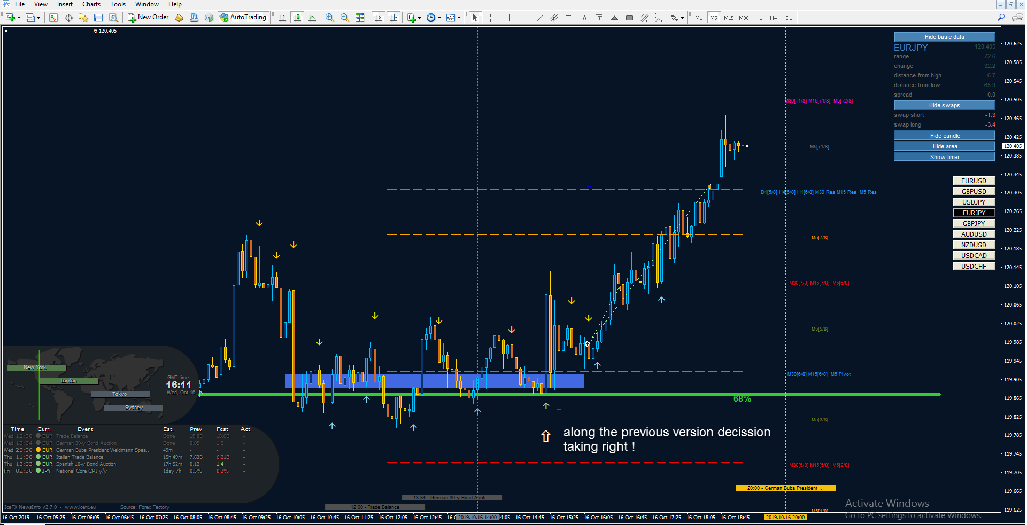Draw a vertical line tool
Viewport: 1027px width, 525px height.
(509, 18)
